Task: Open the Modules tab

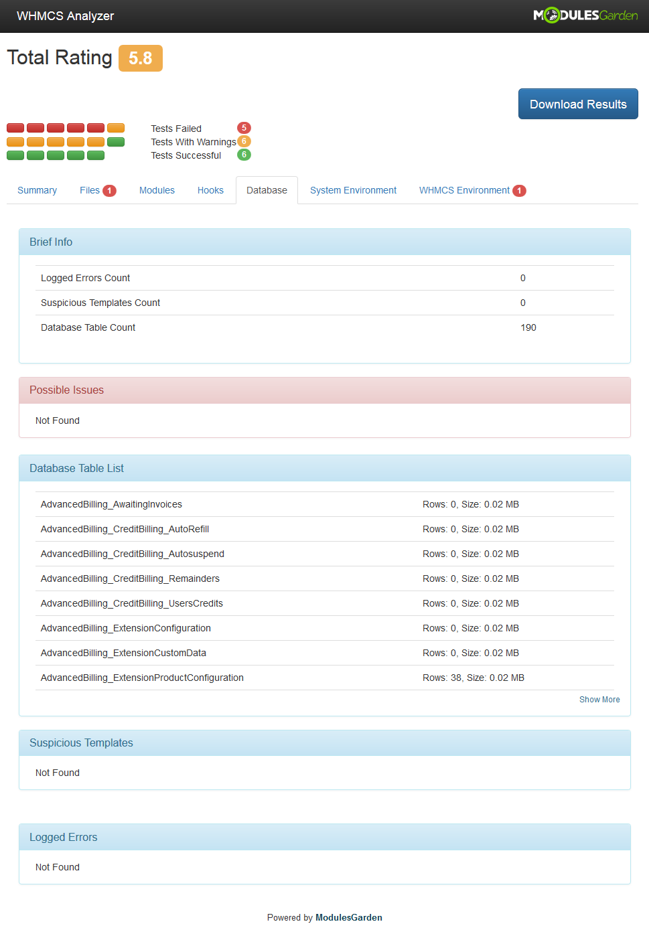Action: click(157, 190)
